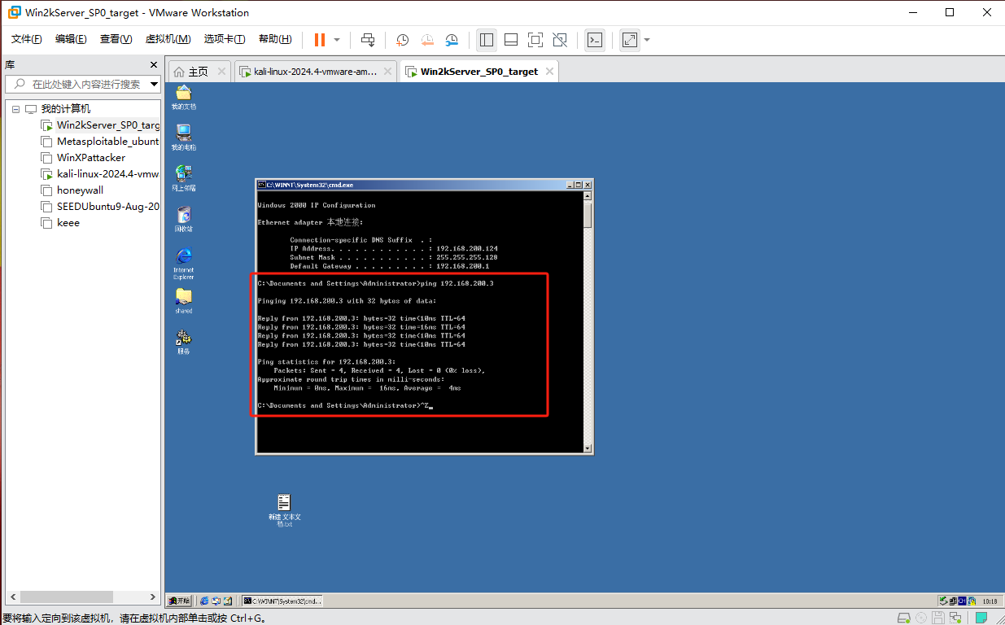Image resolution: width=1005 pixels, height=625 pixels.
Task: Click Show Desktop in quick launch
Action: 228,601
